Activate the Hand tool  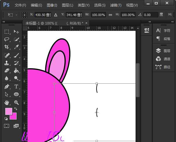point(7,102)
